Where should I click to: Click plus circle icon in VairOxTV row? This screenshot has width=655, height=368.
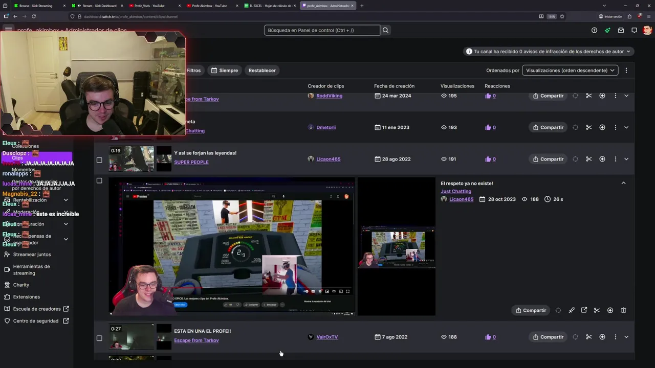point(602,337)
